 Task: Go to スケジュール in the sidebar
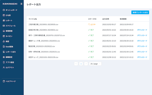(x=11, y=26)
